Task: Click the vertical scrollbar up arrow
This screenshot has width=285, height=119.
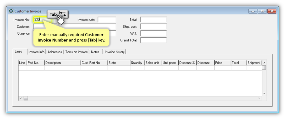Action: point(264,63)
